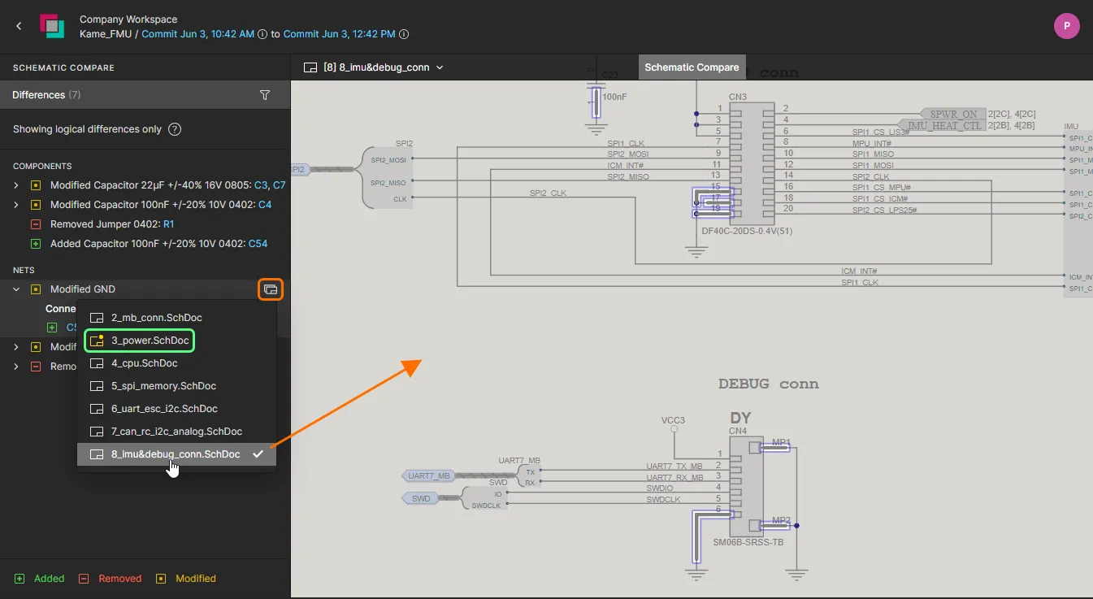
Task: Click yellow modified icon for Capacitor 100nF C4
Action: pyautogui.click(x=35, y=205)
